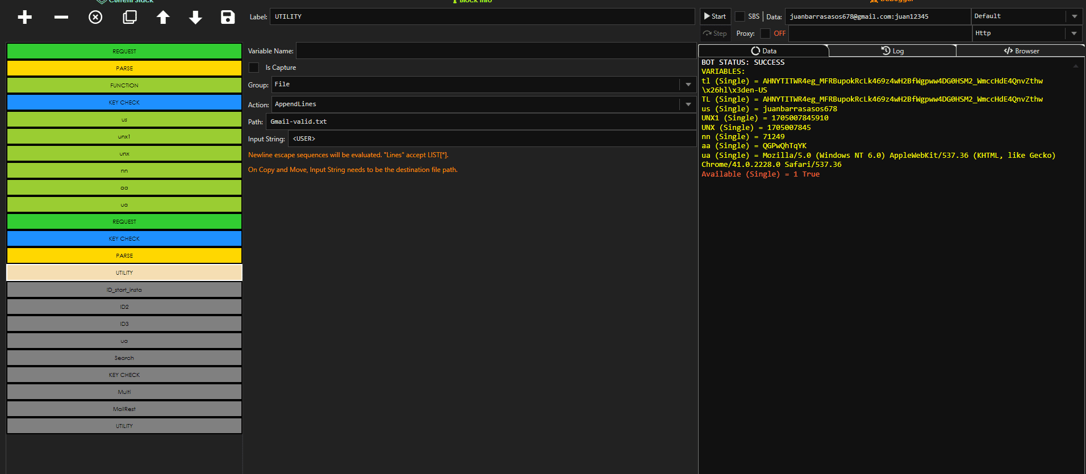Click the plus icon to add a block
This screenshot has height=474, width=1086.
pos(24,17)
